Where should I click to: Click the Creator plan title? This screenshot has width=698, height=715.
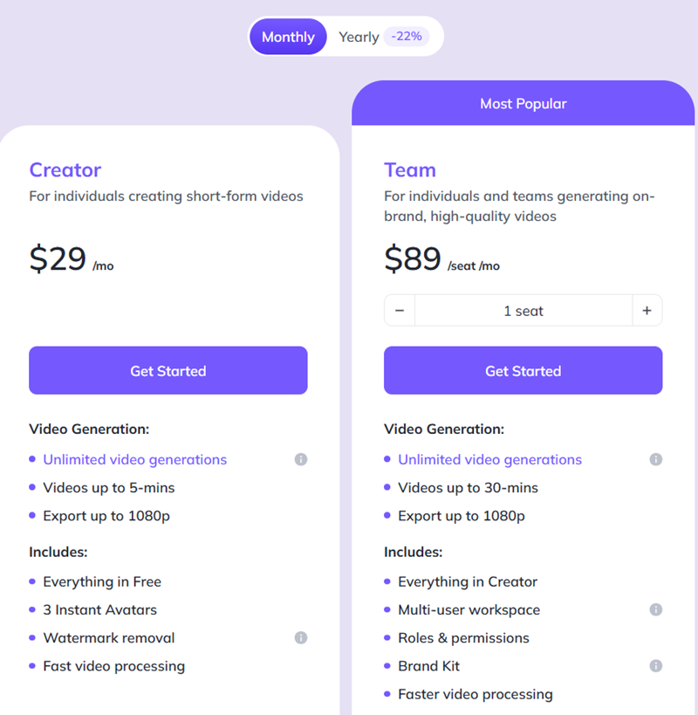65,170
